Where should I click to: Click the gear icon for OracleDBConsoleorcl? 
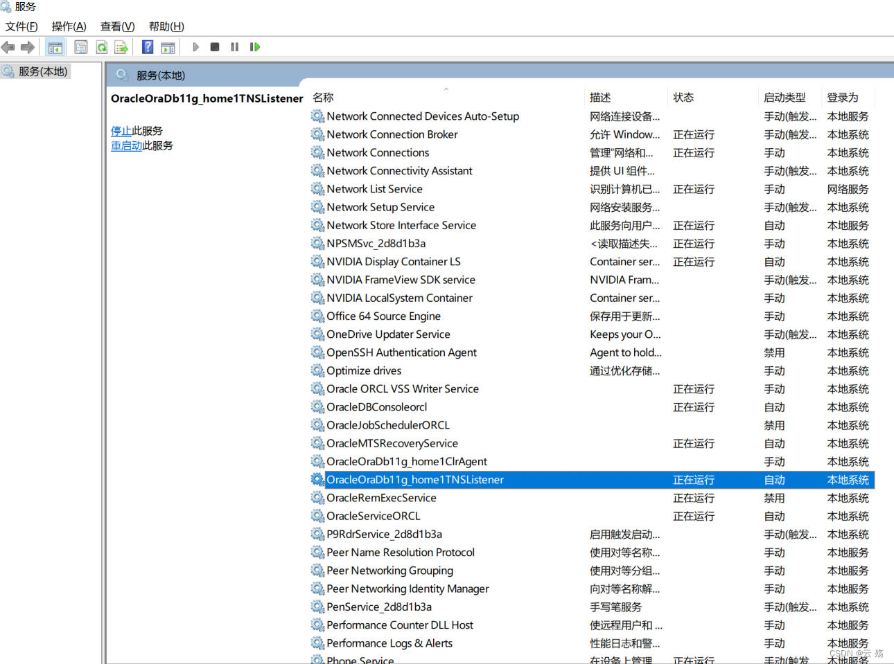pyautogui.click(x=317, y=407)
